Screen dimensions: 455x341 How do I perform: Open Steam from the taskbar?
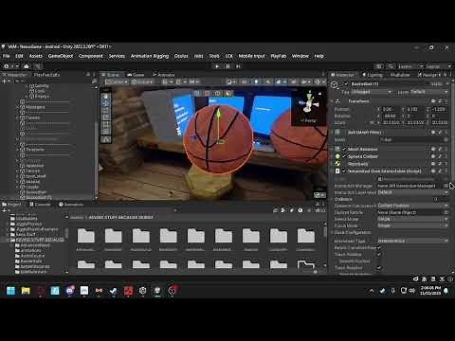coord(113,291)
